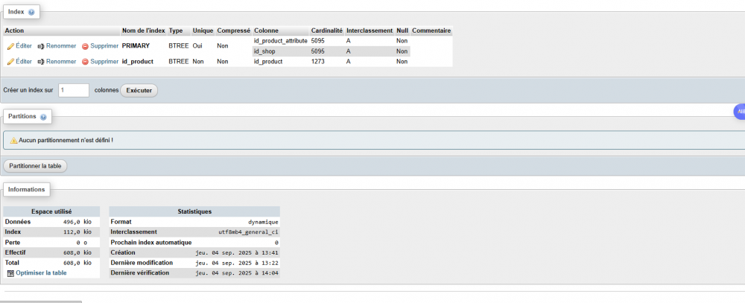This screenshot has height=303, width=745.
Task: Click the utf8mb4_general_ci collation value
Action: (x=249, y=232)
